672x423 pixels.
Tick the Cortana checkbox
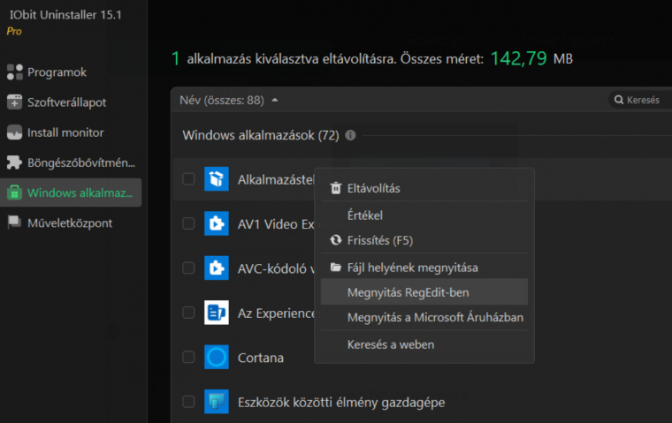click(x=188, y=358)
